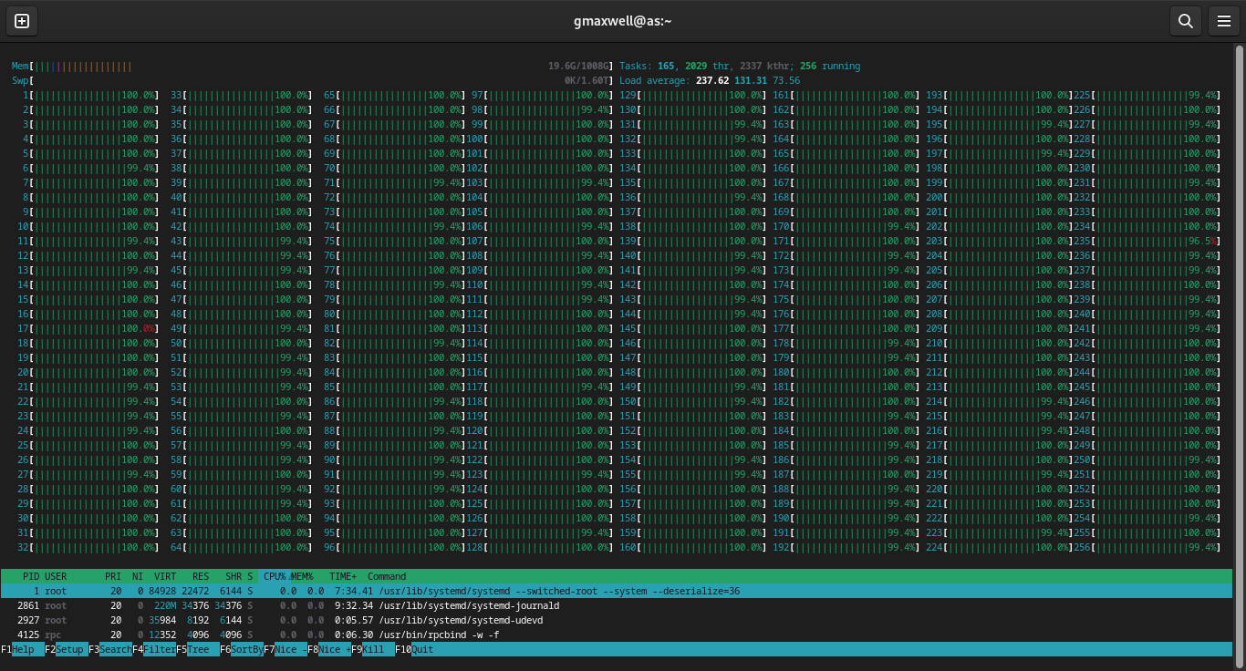This screenshot has width=1246, height=671.
Task: Click F3 Search in bottom bar
Action: click(x=115, y=649)
